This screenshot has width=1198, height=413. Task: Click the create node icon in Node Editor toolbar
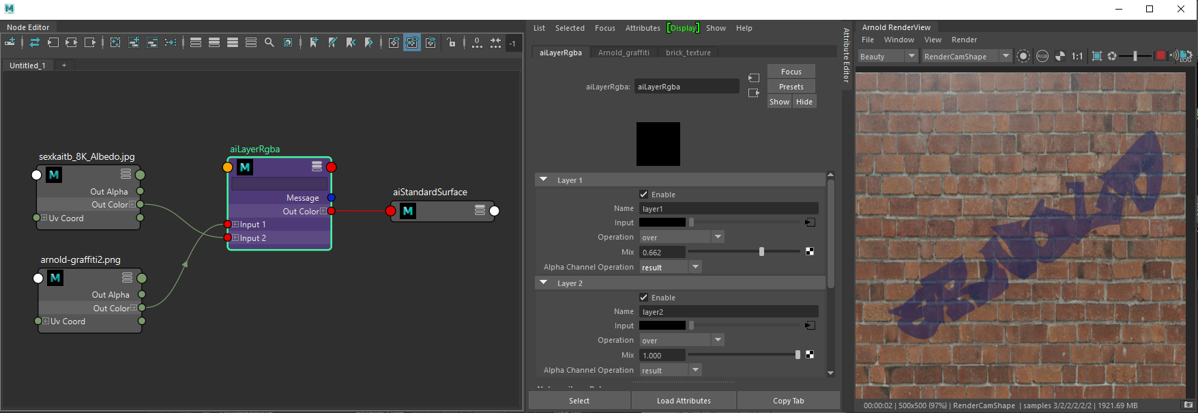coord(10,42)
